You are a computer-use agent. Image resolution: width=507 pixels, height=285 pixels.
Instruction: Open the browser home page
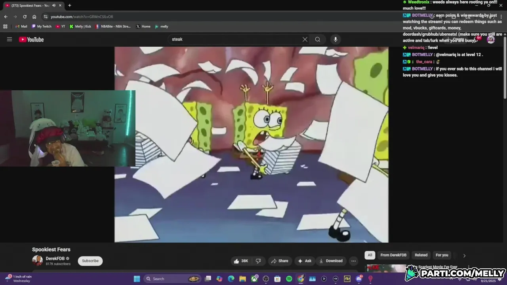coord(34,17)
